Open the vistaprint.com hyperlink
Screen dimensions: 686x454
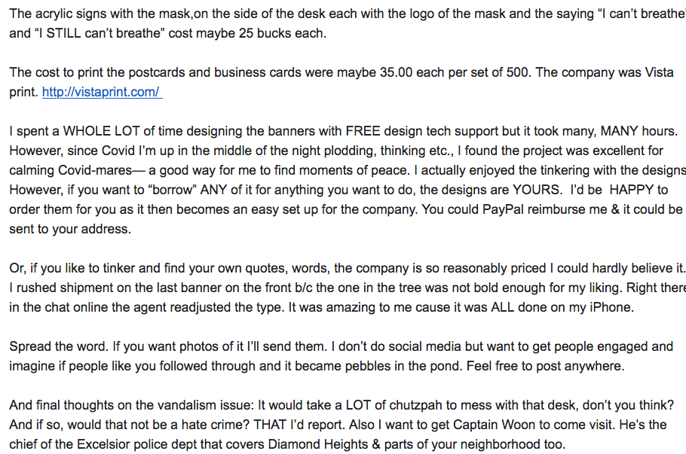point(101,92)
